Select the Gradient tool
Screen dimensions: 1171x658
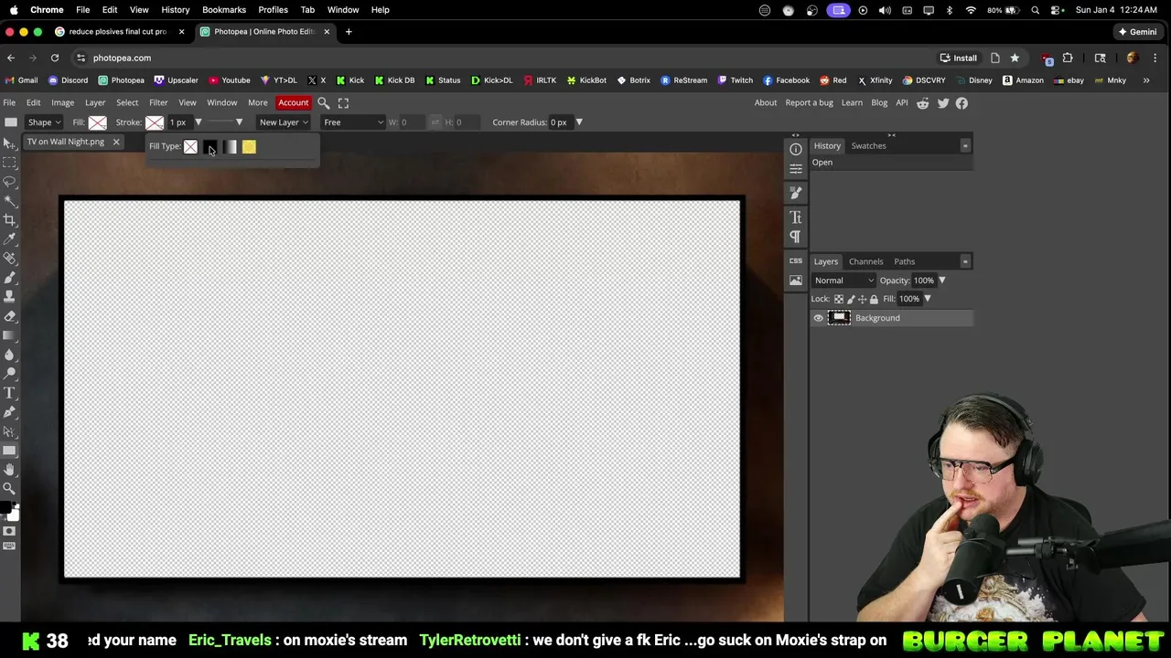point(9,335)
